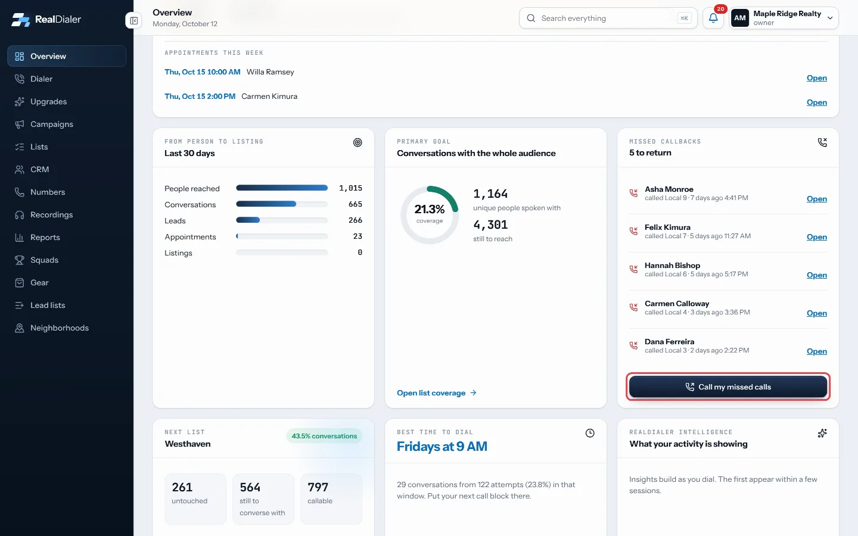This screenshot has height=536, width=858.
Task: Select Lists in the sidebar
Action: point(67,147)
